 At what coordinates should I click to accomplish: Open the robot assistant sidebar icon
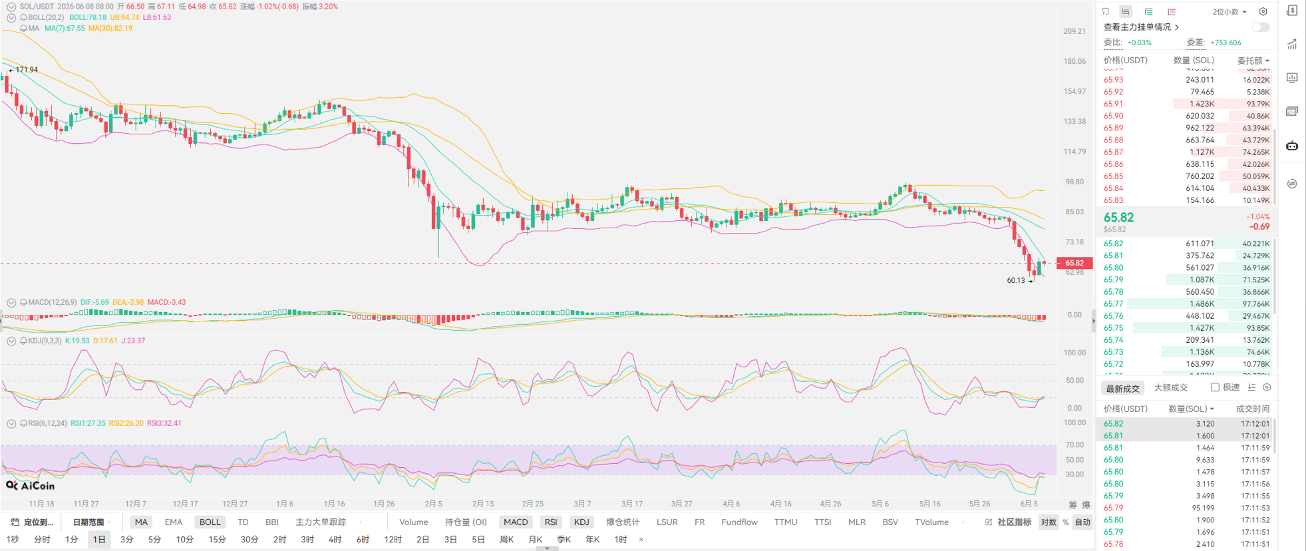click(1292, 145)
